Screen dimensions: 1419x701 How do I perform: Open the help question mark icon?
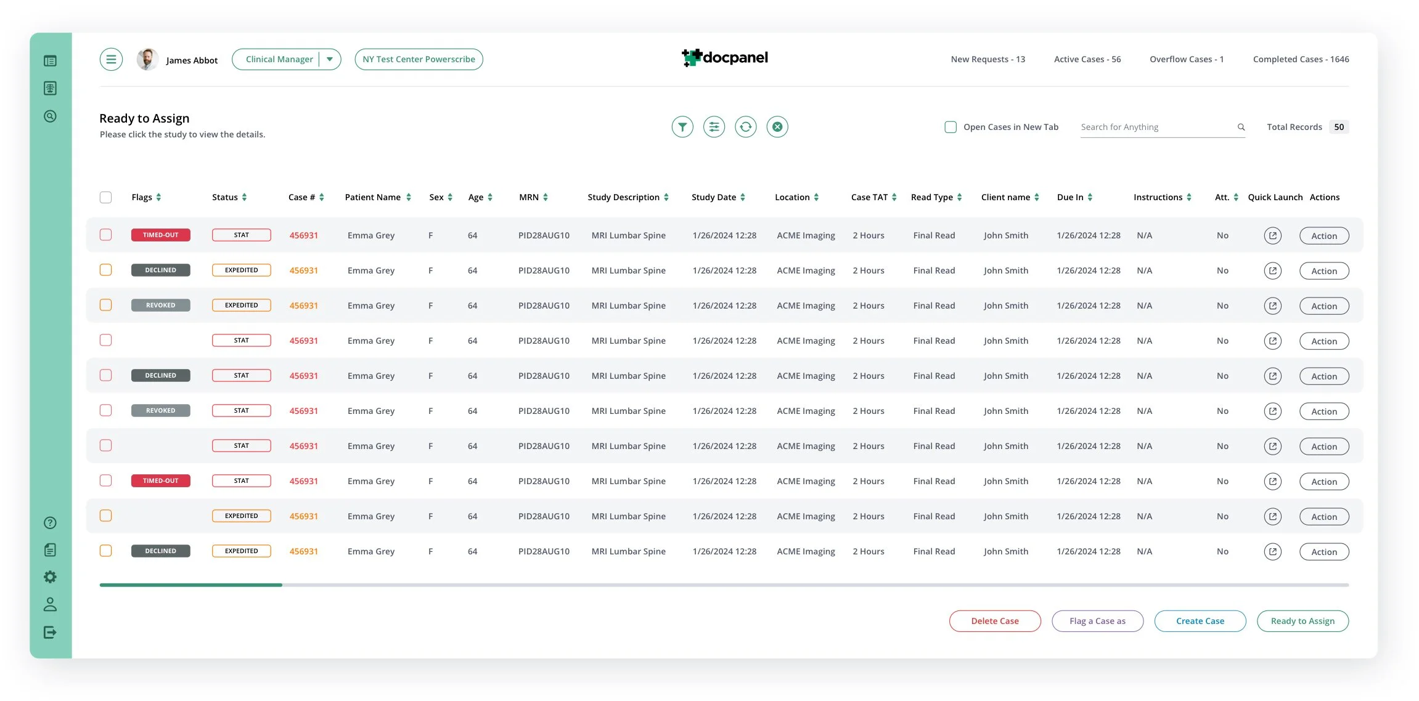(50, 523)
